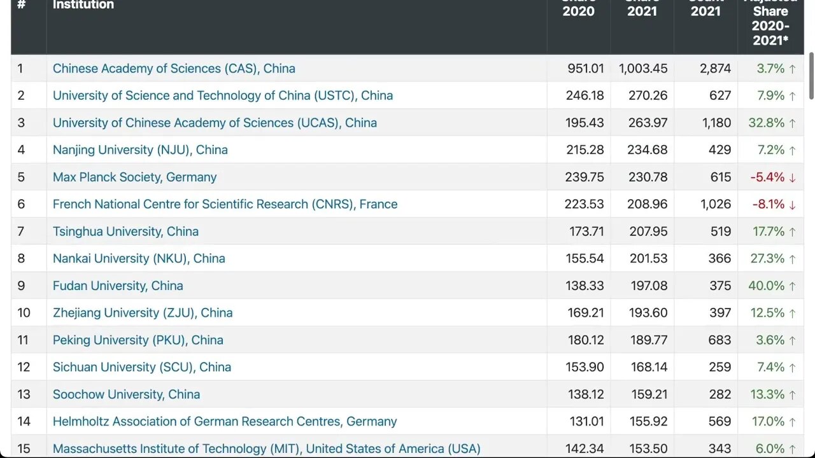Open University of Science and Technology link

click(x=223, y=95)
